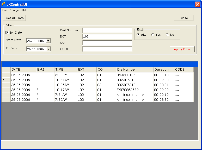Click the oXCentraliUI phone icon in title bar
Screen dimensions: 202x150
(3, 4)
